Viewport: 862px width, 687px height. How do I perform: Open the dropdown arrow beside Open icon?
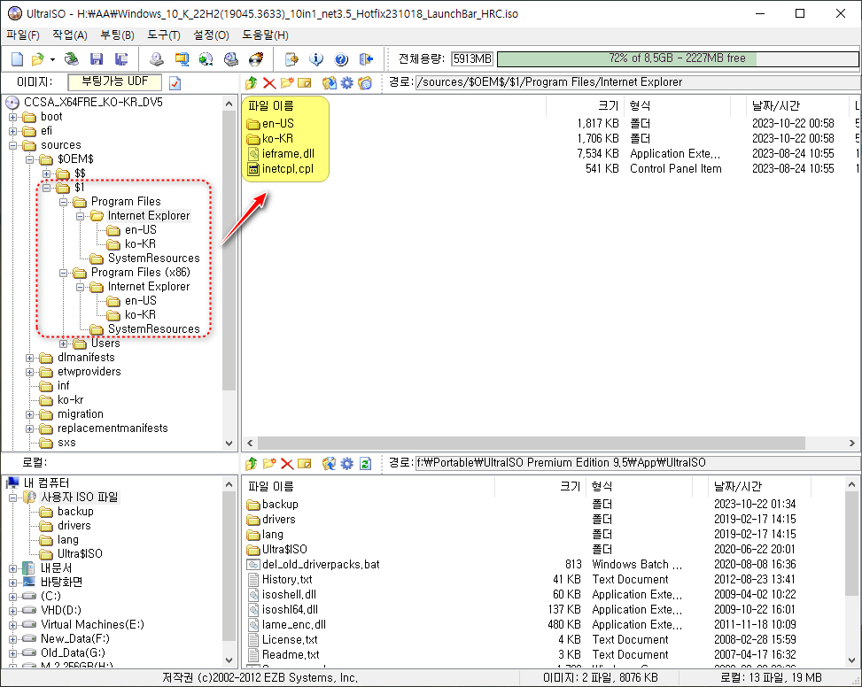click(52, 59)
